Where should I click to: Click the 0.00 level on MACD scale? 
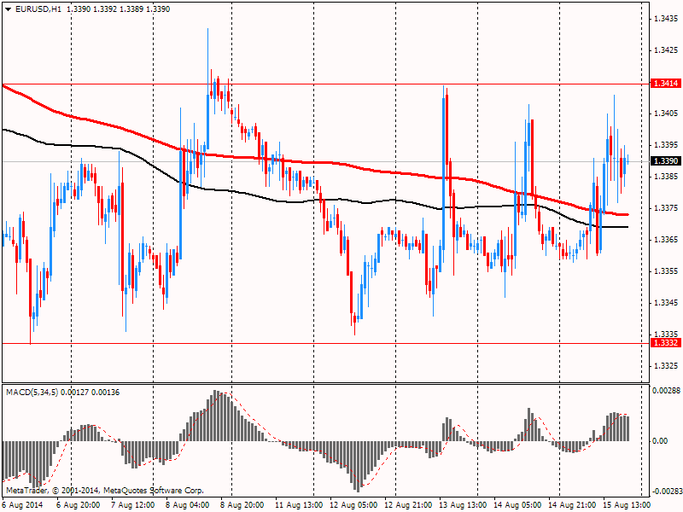[x=660, y=441]
